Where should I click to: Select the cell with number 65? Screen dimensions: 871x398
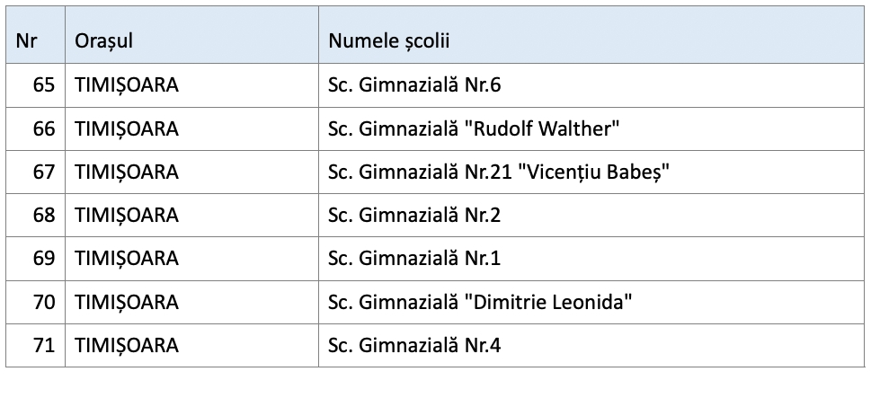[44, 85]
